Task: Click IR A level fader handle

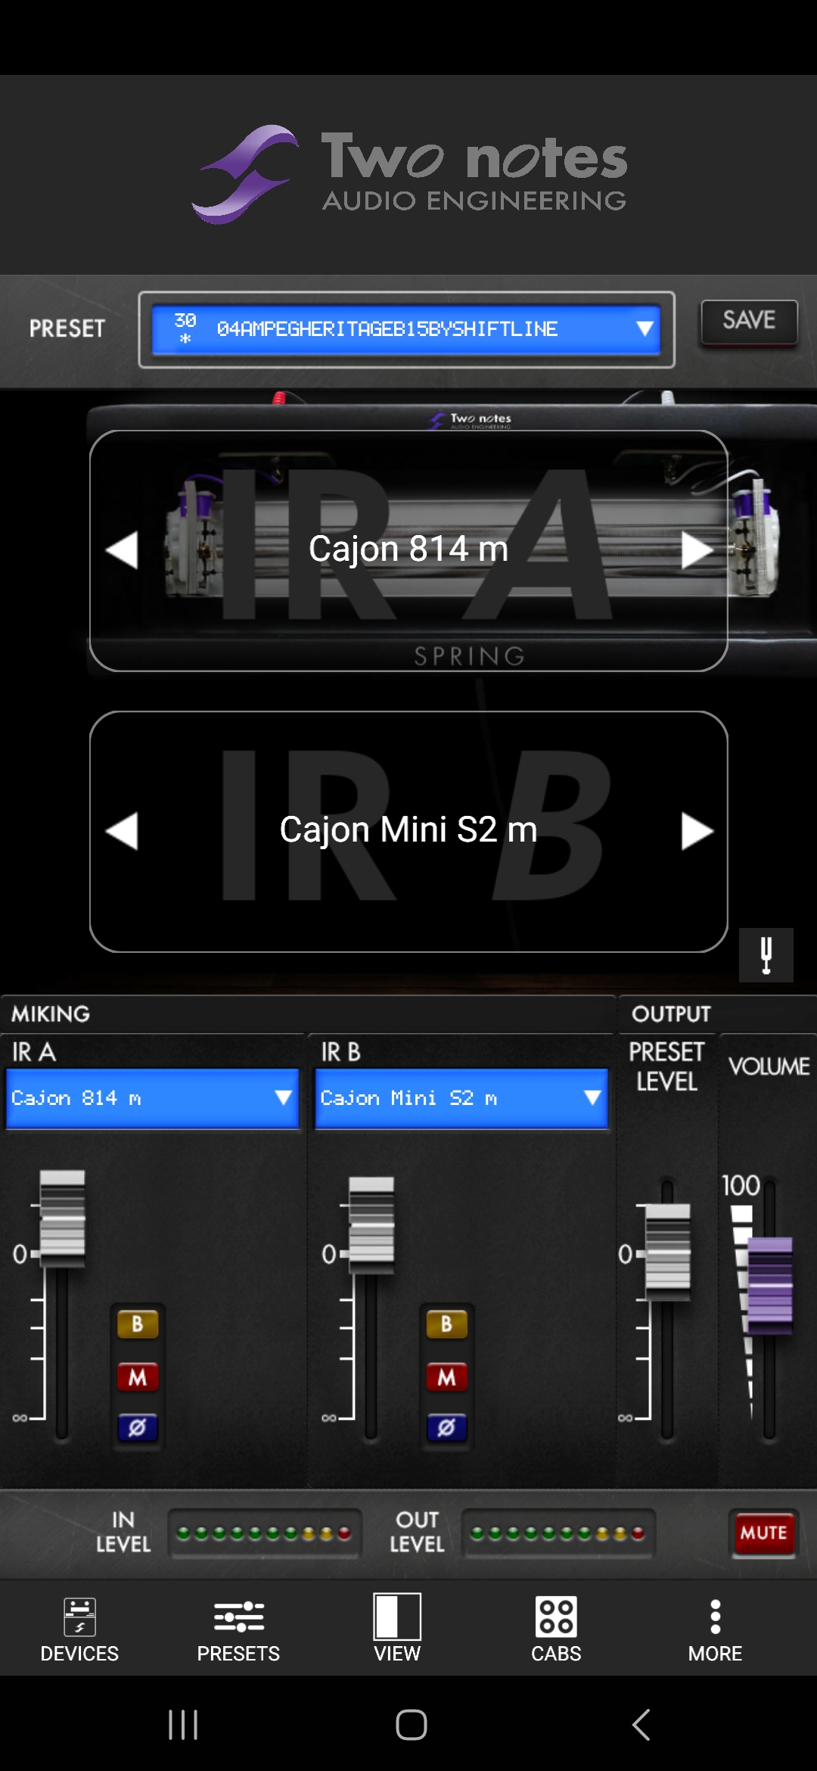Action: click(x=62, y=1218)
